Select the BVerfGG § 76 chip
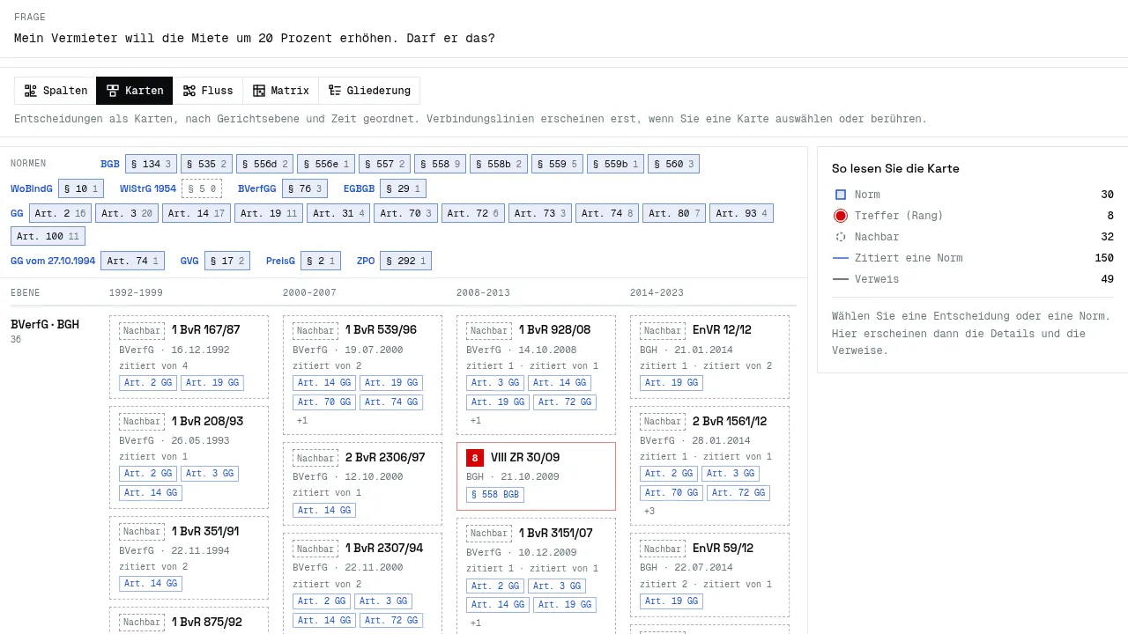Image resolution: width=1128 pixels, height=634 pixels. pyautogui.click(x=306, y=188)
